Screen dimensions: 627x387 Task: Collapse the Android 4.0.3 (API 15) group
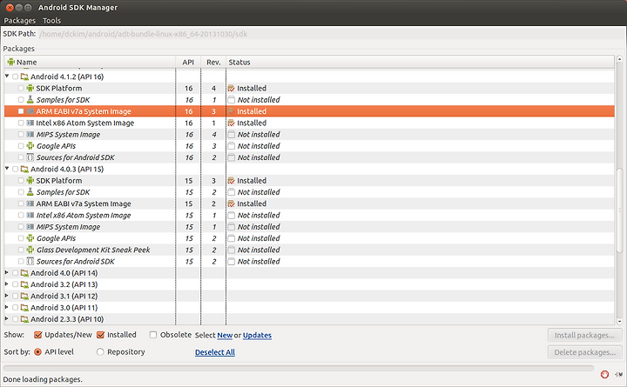pos(7,169)
